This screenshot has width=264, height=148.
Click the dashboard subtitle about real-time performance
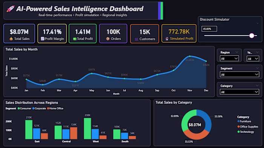pos(83,15)
